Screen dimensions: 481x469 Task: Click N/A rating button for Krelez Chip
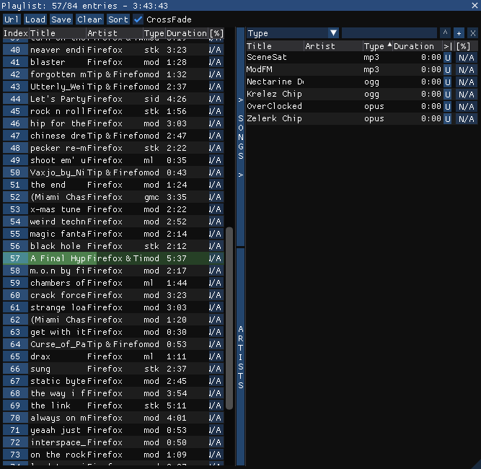[467, 95]
